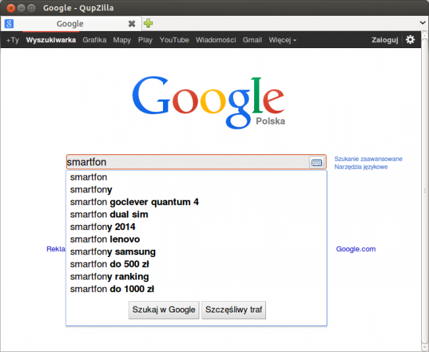Image resolution: width=429 pixels, height=352 pixels.
Task: Select suggestion "smartfony samsung"
Action: point(196,252)
